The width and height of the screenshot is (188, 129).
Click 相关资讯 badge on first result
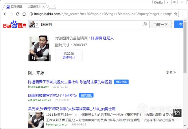point(121,82)
